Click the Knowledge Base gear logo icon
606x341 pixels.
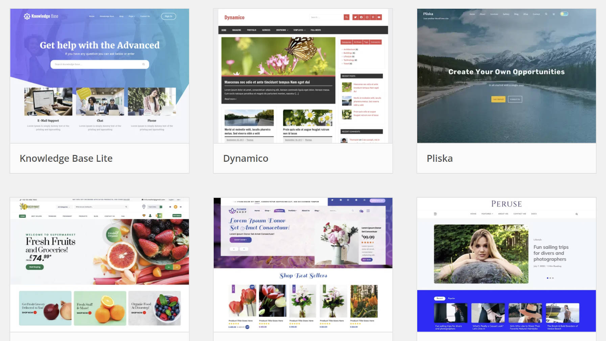point(27,16)
